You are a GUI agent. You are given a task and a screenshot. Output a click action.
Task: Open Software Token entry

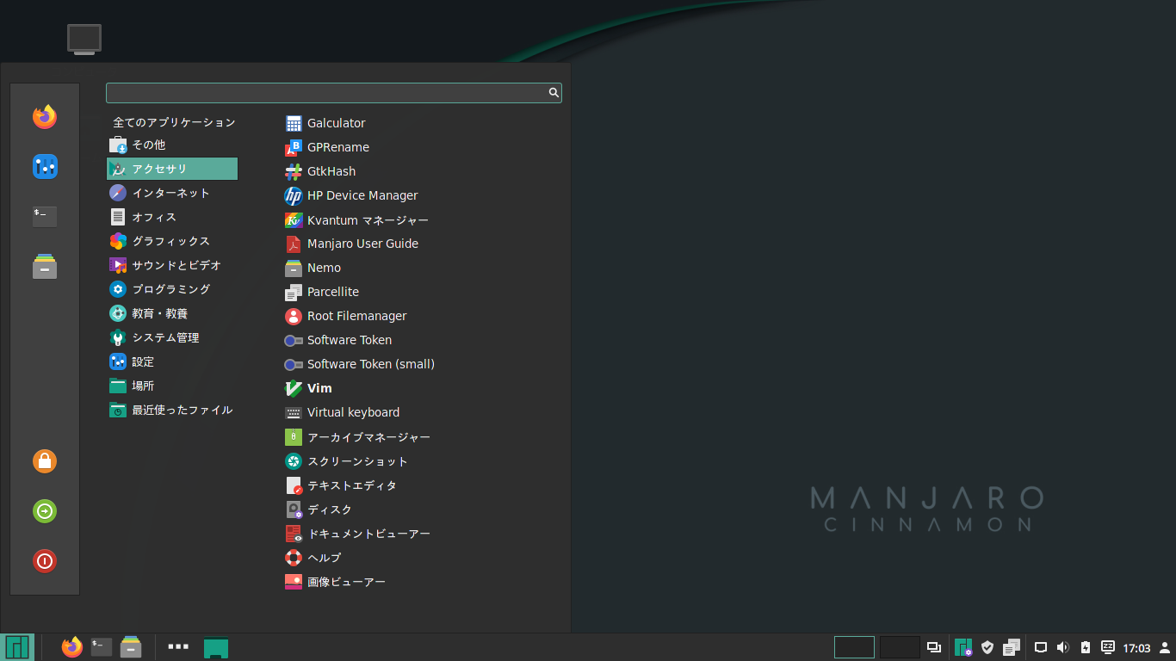pyautogui.click(x=338, y=340)
